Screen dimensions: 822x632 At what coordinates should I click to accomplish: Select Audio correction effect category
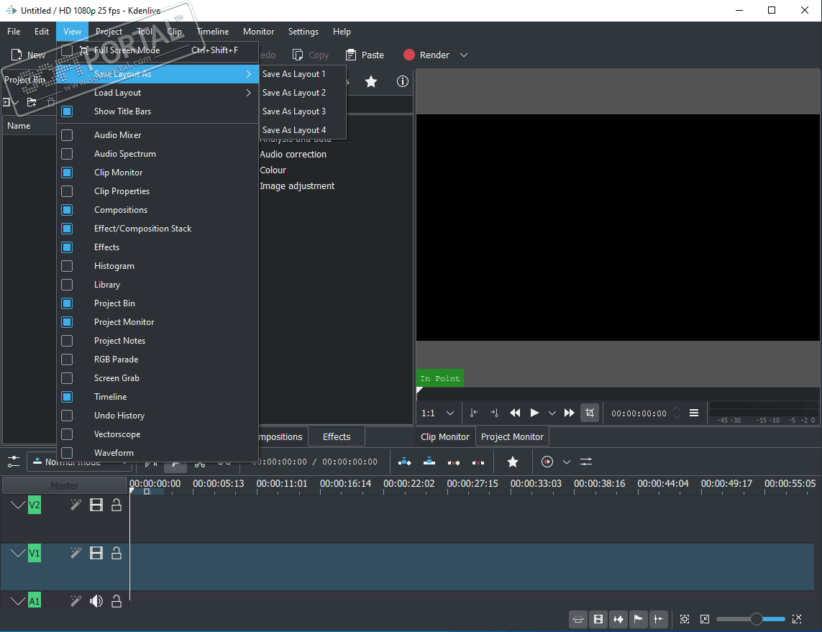(x=293, y=154)
